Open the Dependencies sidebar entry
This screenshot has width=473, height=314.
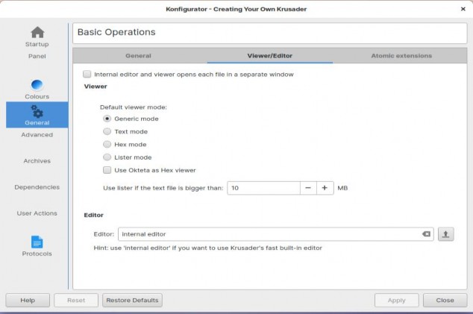pyautogui.click(x=37, y=187)
